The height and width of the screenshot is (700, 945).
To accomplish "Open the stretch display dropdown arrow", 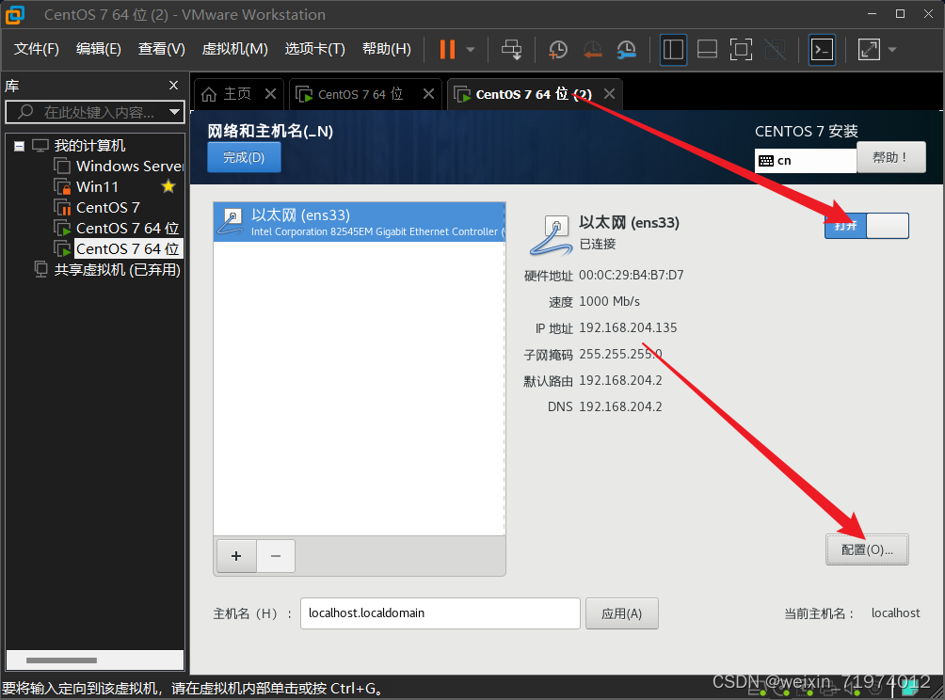I will 892,50.
